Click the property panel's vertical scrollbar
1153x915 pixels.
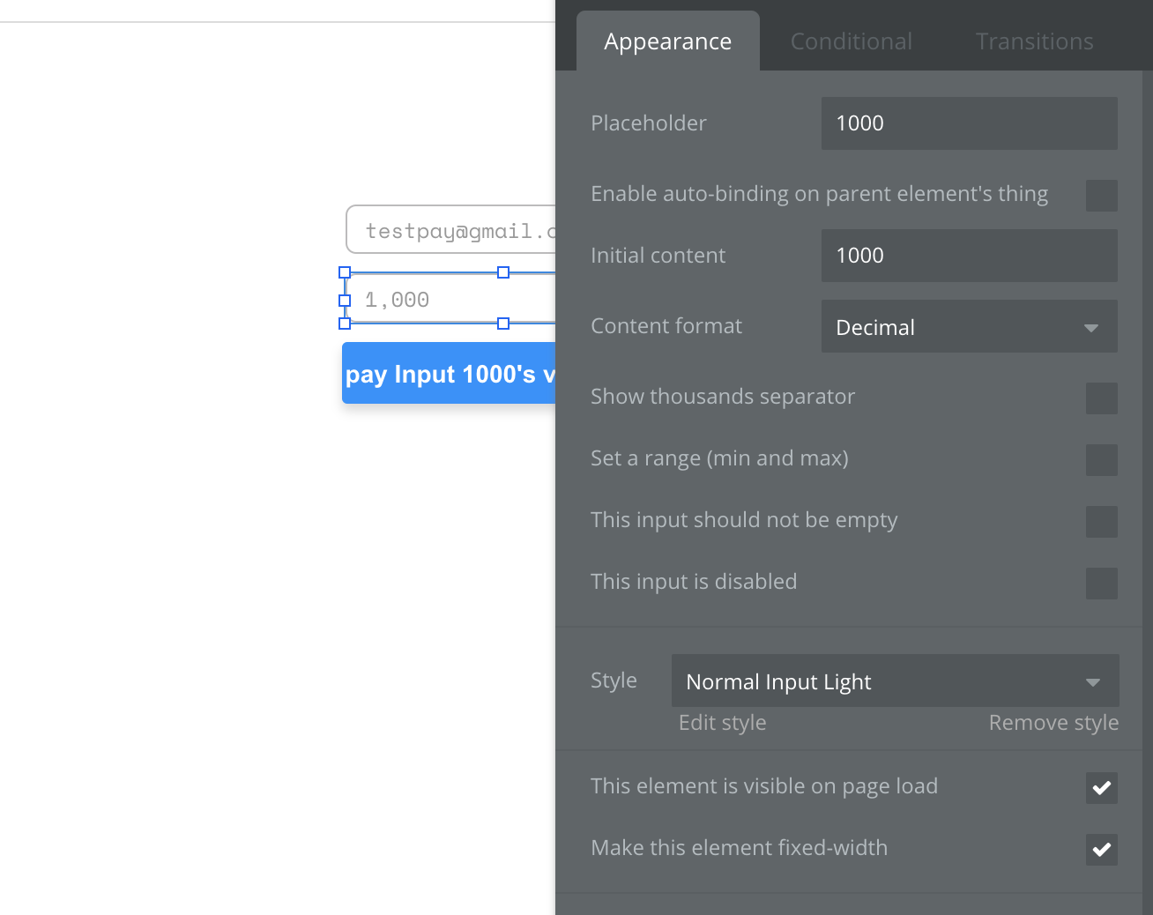point(1148,441)
